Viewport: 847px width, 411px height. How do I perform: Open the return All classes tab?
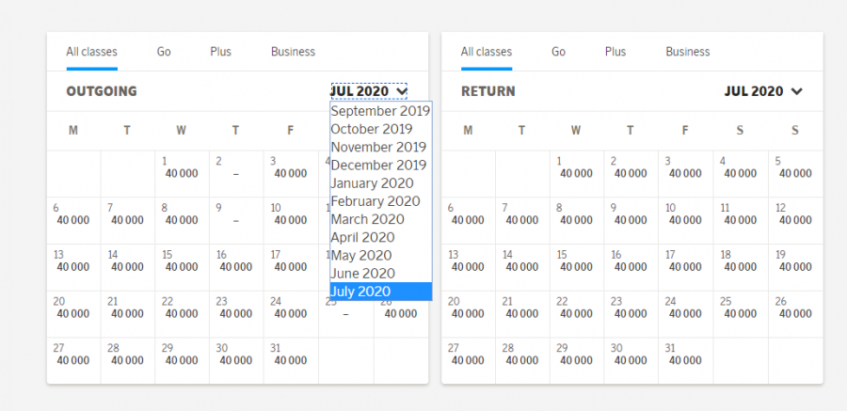(487, 52)
